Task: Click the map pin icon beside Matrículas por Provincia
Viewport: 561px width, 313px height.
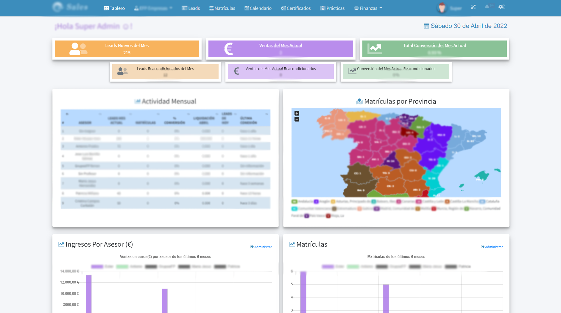Action: click(359, 101)
